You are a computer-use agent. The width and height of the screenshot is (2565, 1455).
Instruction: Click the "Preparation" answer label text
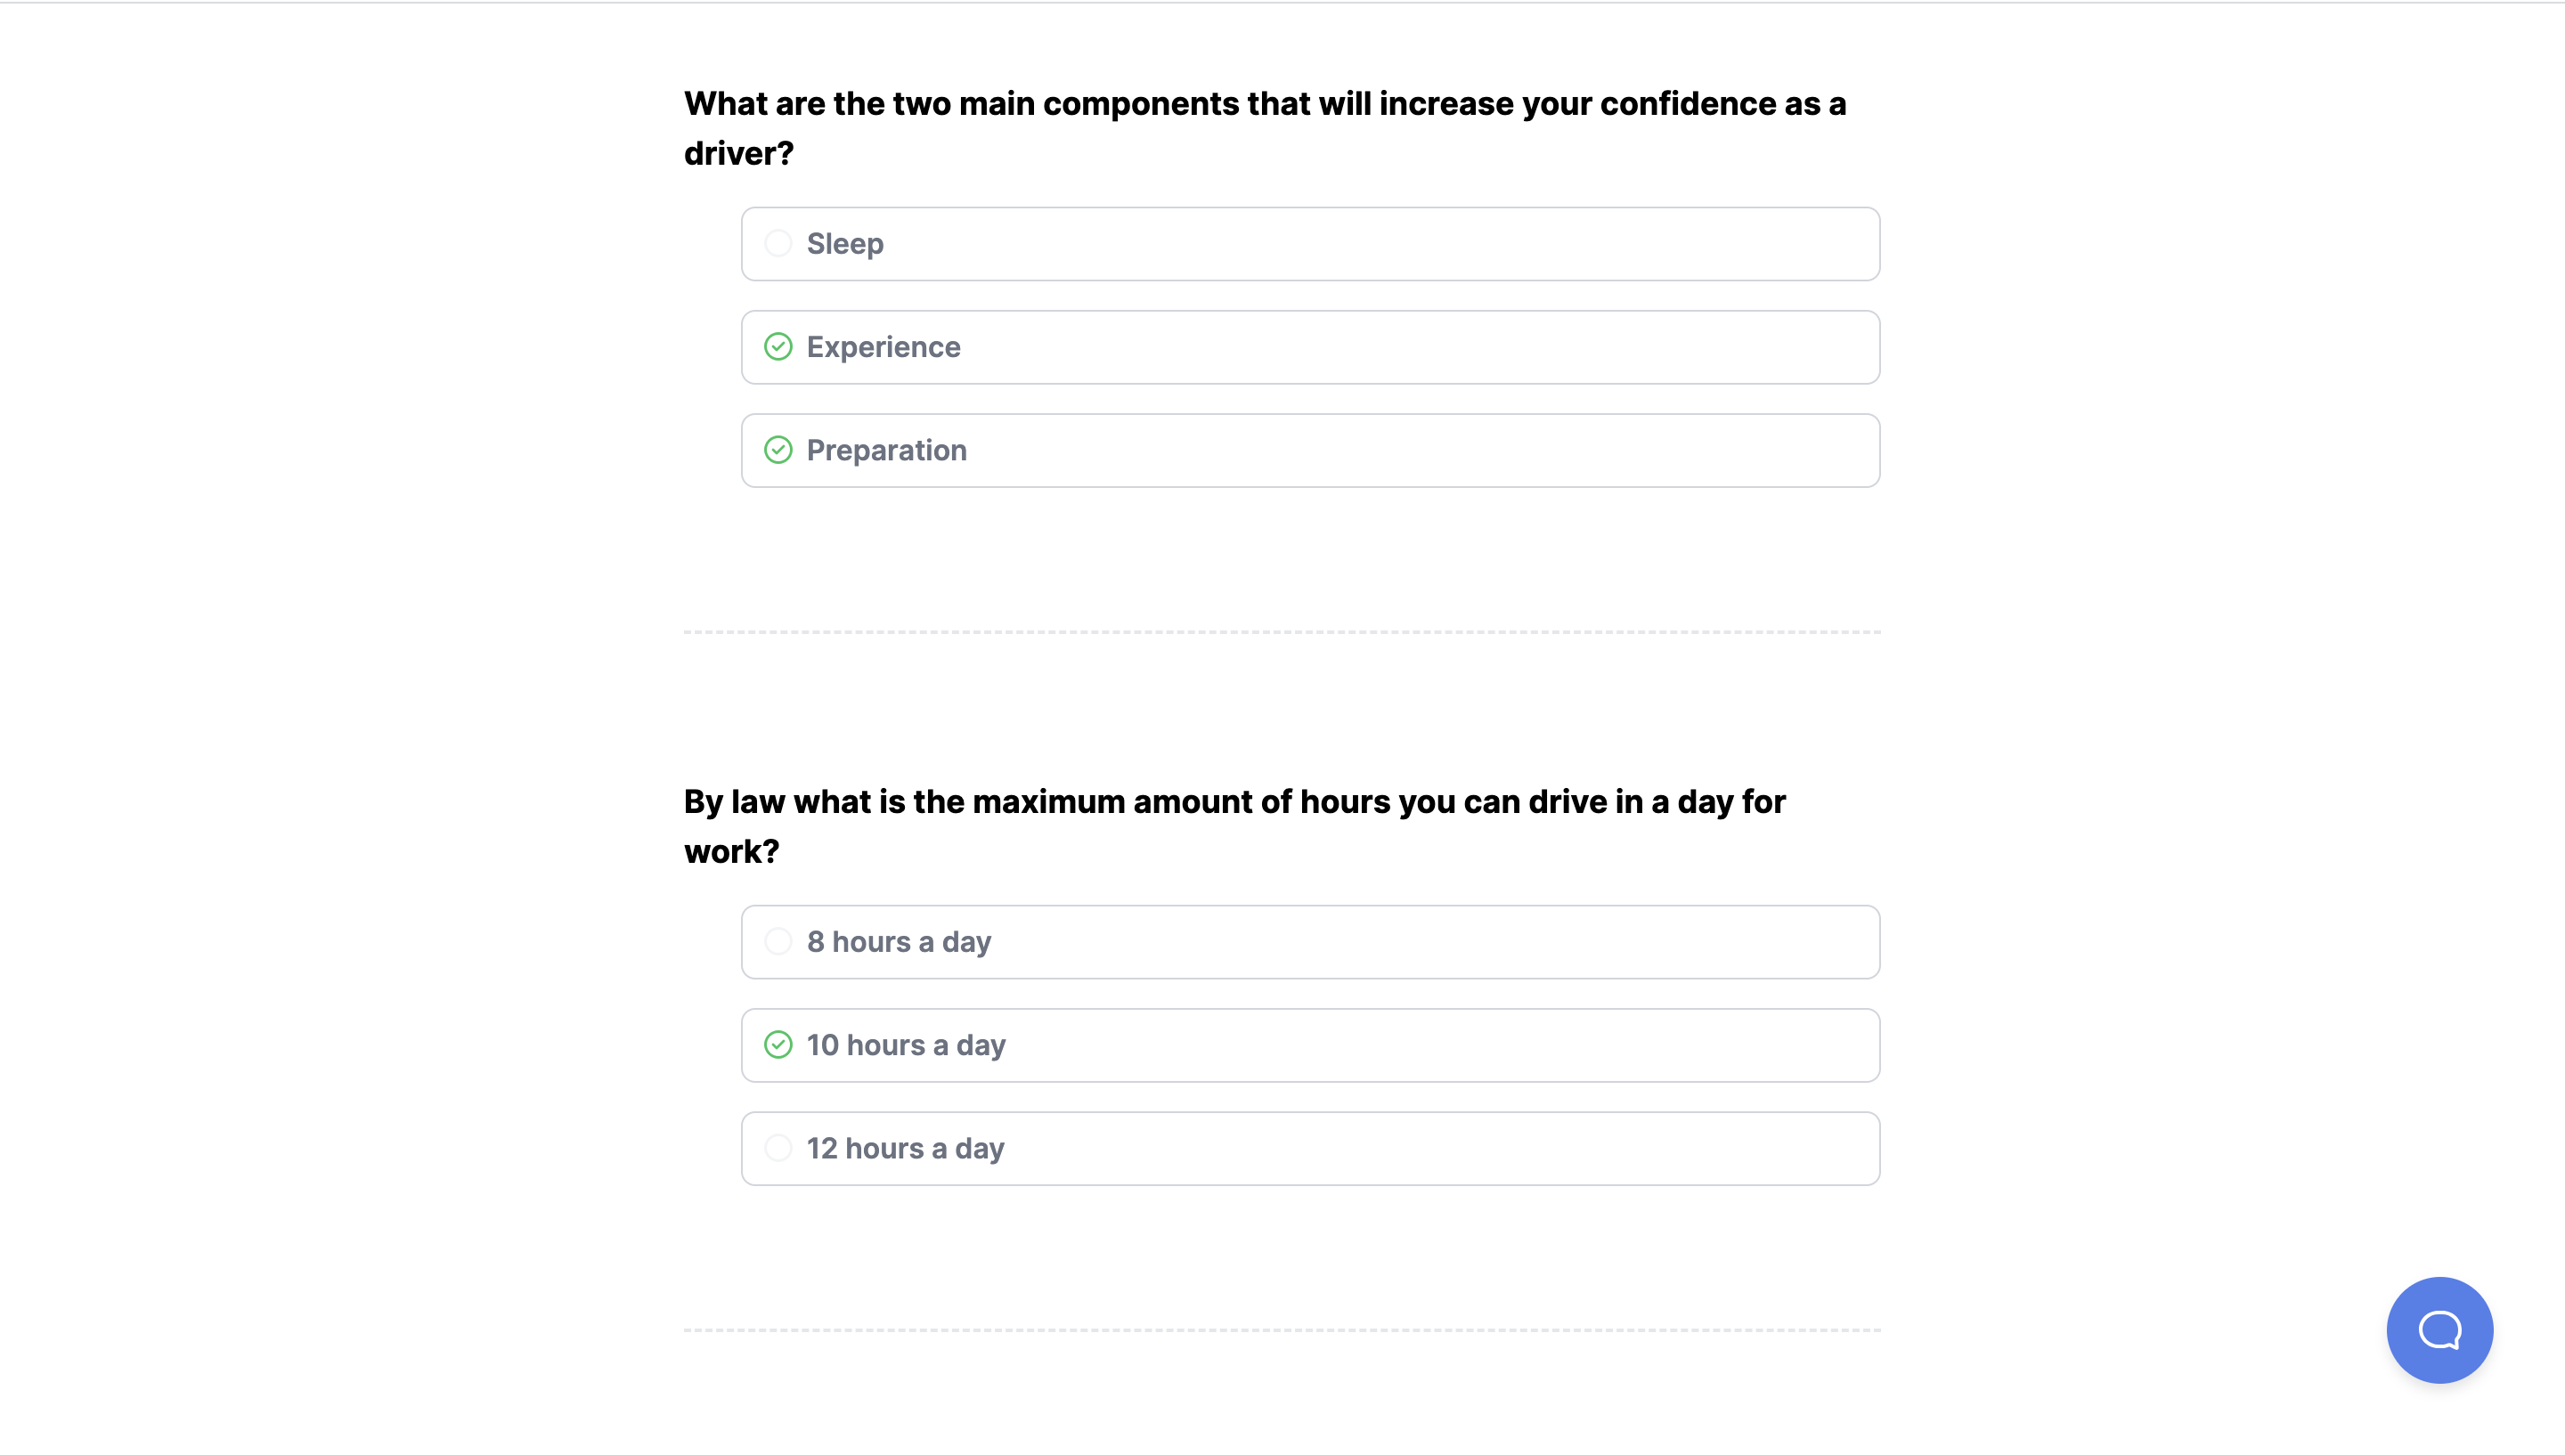coord(886,451)
